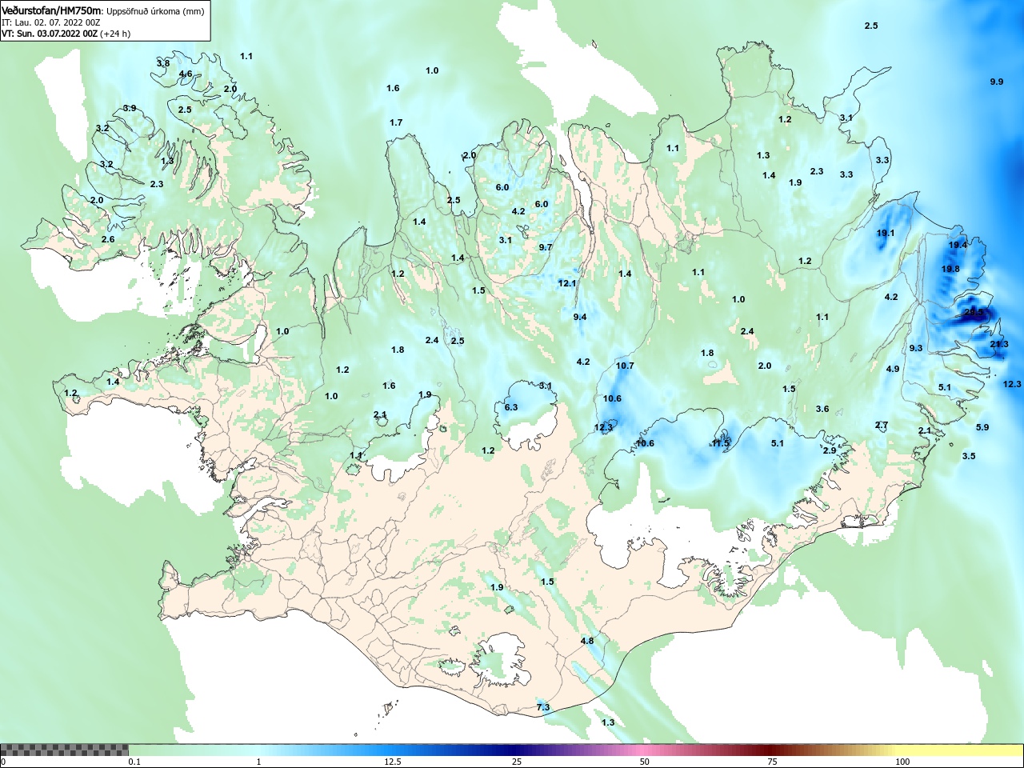Click the 3.6 precipitation value
1024x768 pixels.
[x=822, y=409]
